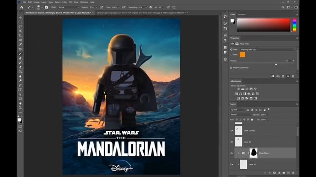Open the brush Opacity dropdown arrow
316x177 pixels.
[x=97, y=7]
